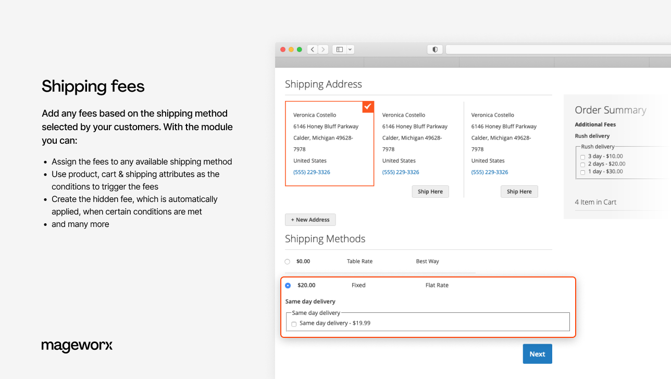
Task: Navigate forward using the browser forward arrow
Action: point(322,49)
